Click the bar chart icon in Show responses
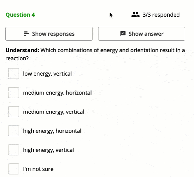194x177 pixels. pos(26,34)
